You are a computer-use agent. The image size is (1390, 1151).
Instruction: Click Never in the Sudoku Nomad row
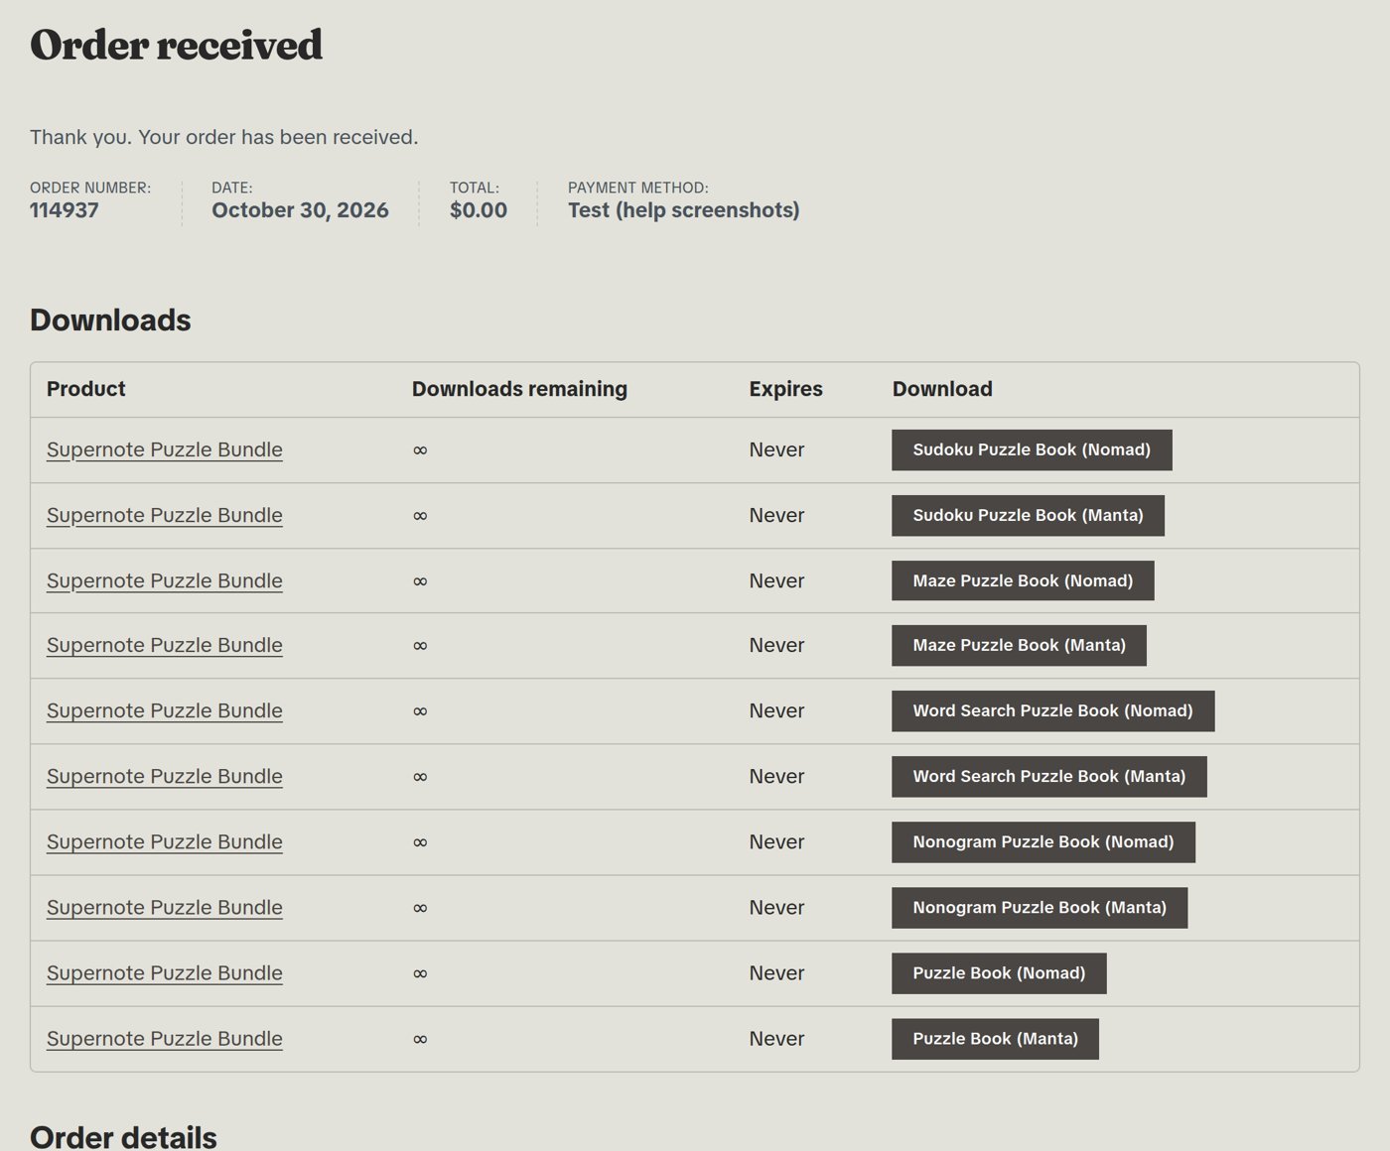point(776,449)
